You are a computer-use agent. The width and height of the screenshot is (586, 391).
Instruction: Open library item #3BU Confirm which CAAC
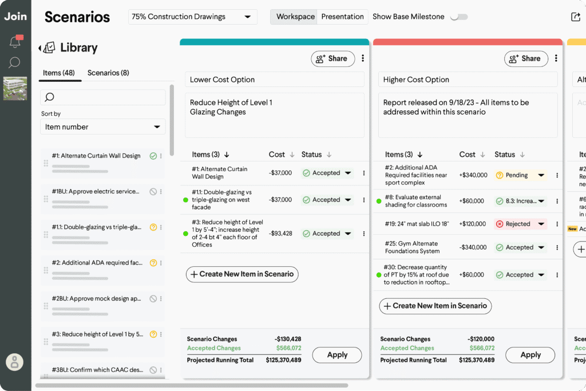pos(97,370)
